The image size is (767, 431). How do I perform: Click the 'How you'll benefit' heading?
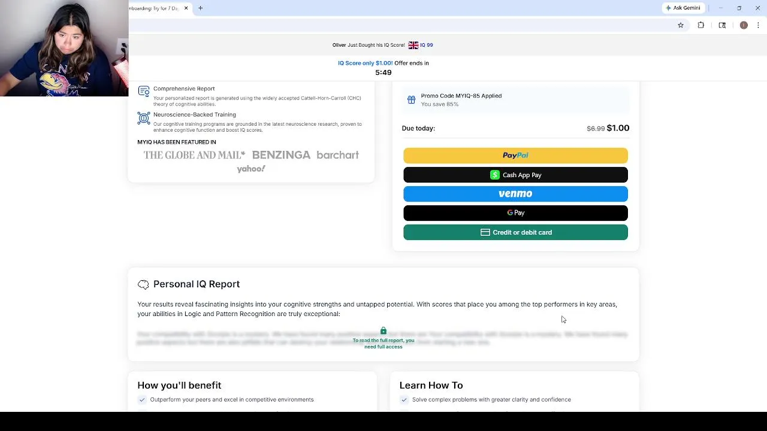179,386
